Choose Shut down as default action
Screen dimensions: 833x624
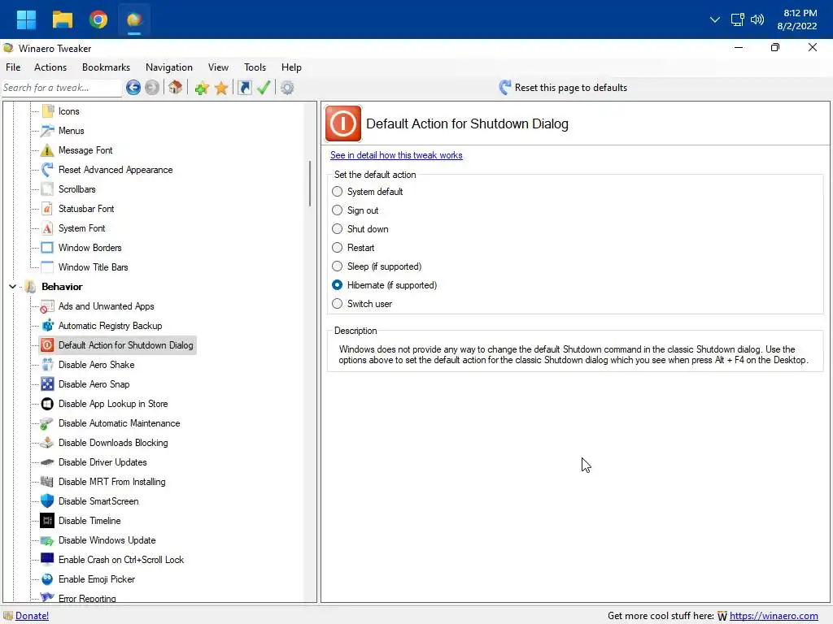coord(337,228)
